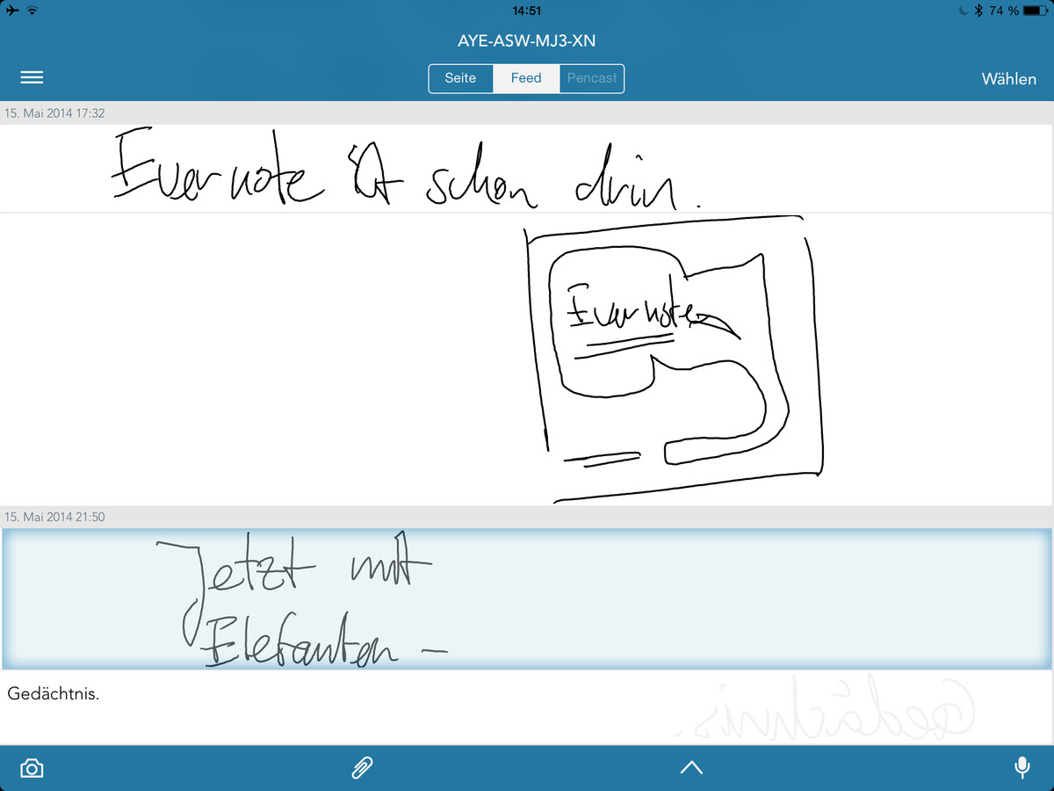Viewport: 1054px width, 791px height.
Task: Tap the Wählen button
Action: (1009, 78)
